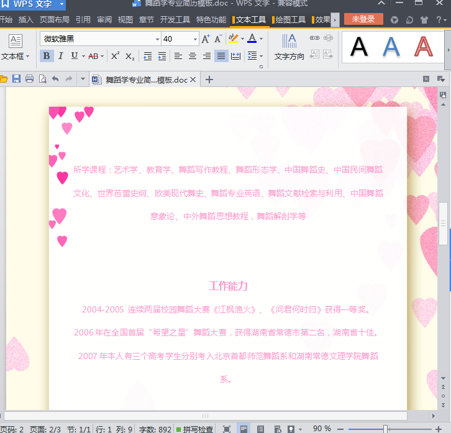The height and width of the screenshot is (433, 451).
Task: Align text to the right
Action: click(x=206, y=56)
